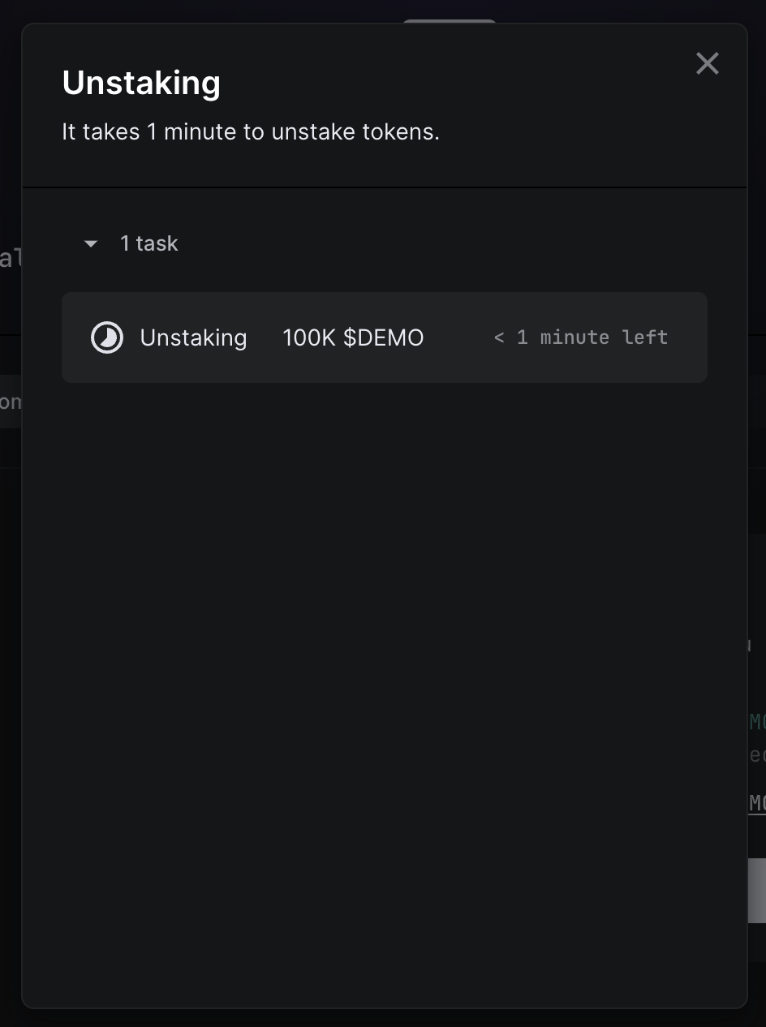The image size is (766, 1027).
Task: Click the circular clock progress icon
Action: pos(107,337)
